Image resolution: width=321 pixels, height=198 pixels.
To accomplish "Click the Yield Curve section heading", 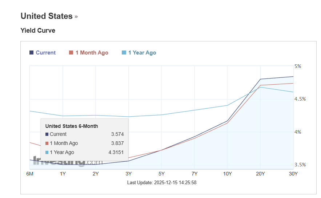I will pos(38,31).
